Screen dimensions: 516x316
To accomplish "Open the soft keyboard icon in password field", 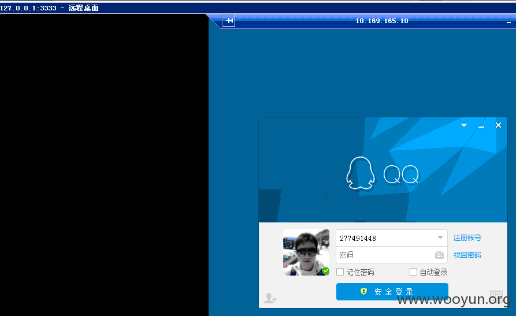I will click(439, 255).
